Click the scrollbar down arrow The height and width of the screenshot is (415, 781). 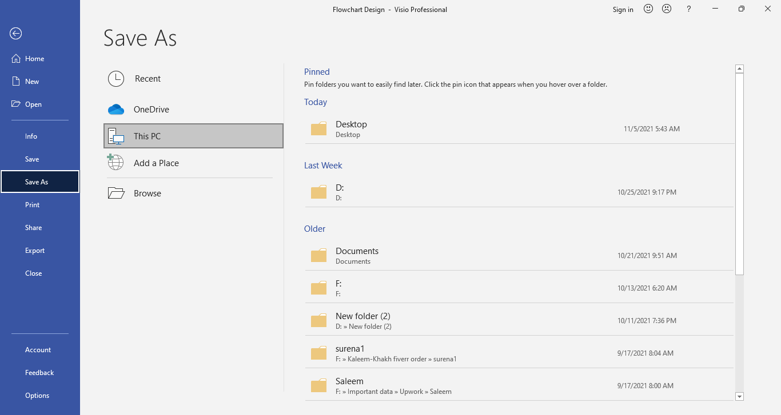pyautogui.click(x=739, y=396)
